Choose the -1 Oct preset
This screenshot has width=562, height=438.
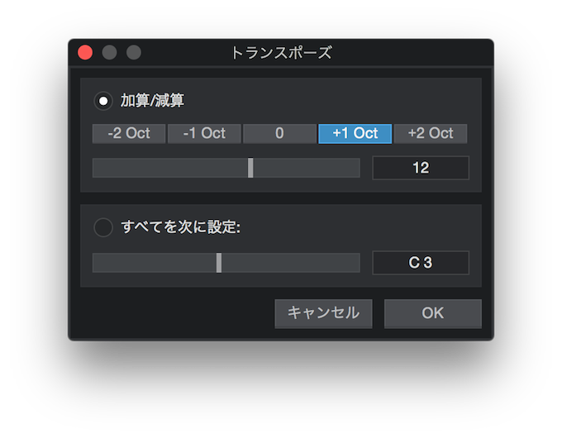tap(204, 134)
